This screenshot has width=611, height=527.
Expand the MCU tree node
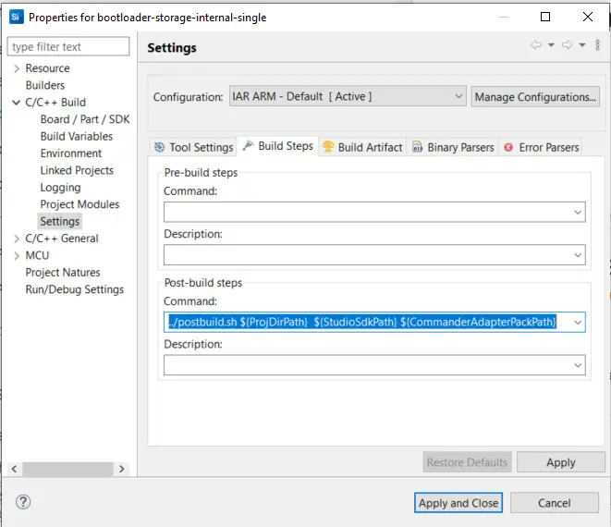(17, 255)
